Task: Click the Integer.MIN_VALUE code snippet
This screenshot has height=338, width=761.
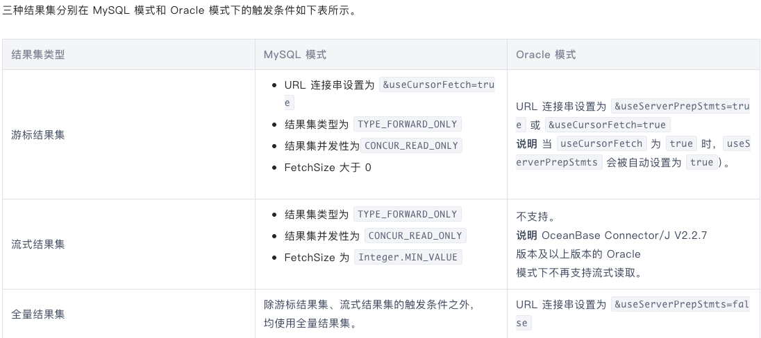Action: 408,257
